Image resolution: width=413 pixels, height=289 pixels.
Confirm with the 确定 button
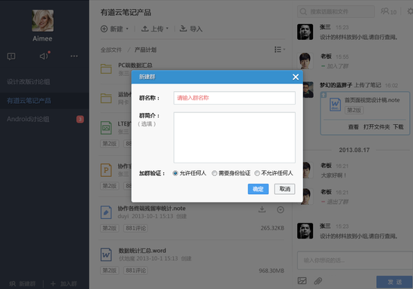coord(258,189)
